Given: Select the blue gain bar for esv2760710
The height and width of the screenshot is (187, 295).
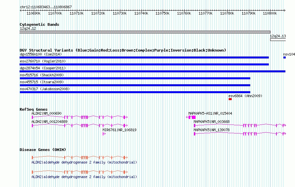Looking at the screenshot, I should (144, 64).
